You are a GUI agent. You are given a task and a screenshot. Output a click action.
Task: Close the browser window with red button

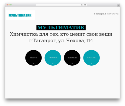7,5
